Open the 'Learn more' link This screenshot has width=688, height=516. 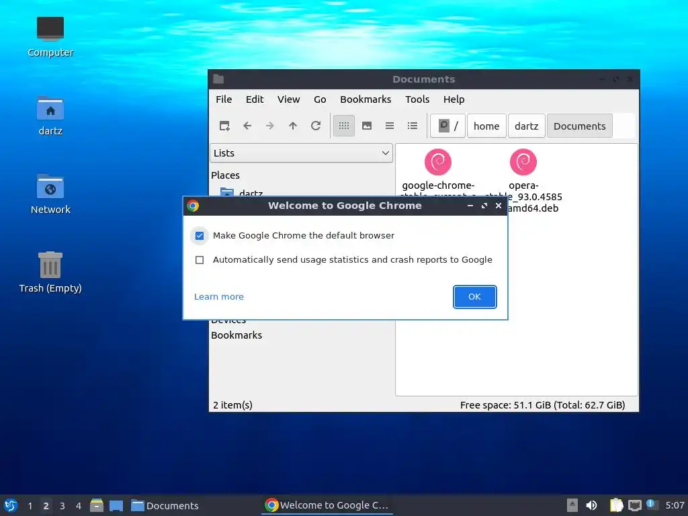tap(218, 296)
